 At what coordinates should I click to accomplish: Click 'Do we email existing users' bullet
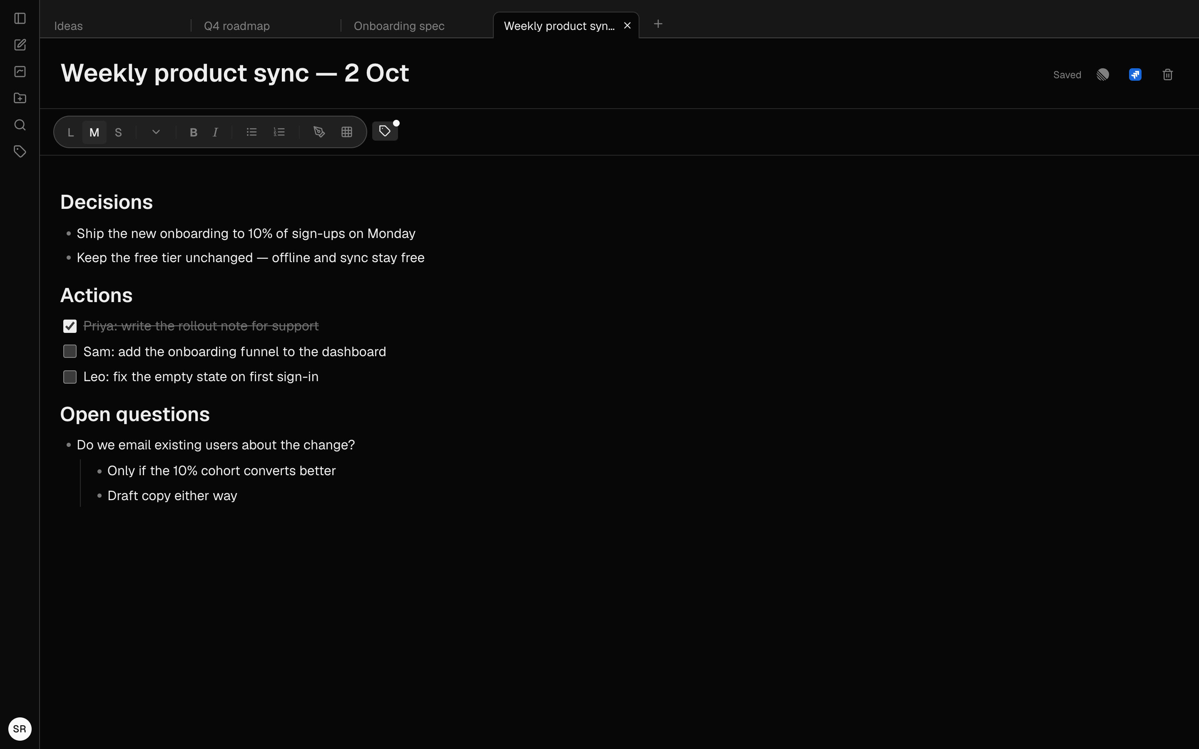(x=216, y=445)
